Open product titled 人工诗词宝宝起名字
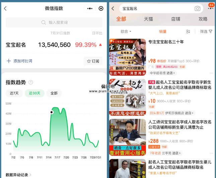216x178 pixels. (x=180, y=124)
